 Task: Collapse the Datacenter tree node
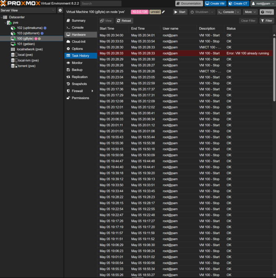1,17
